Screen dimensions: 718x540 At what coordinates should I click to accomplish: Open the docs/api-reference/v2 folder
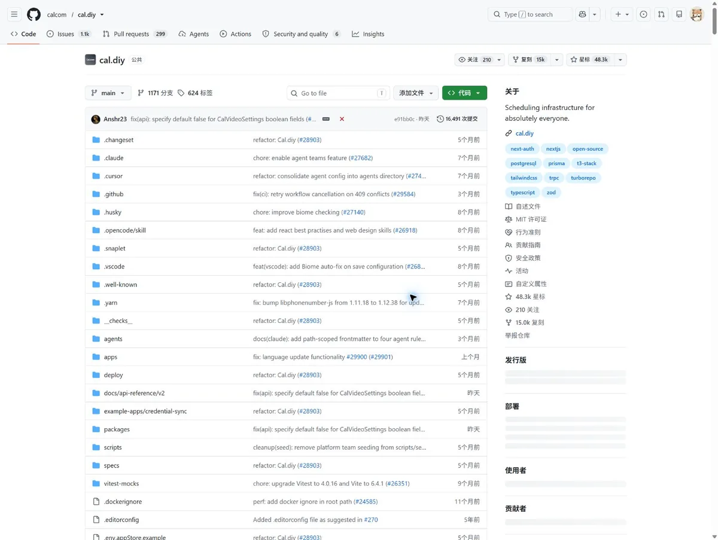point(134,393)
